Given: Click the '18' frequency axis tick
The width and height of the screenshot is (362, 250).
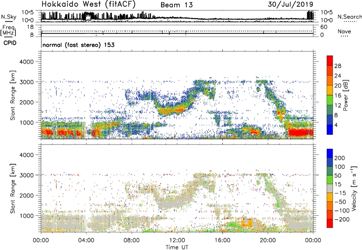Looking at the screenshot, I should coord(30,27).
